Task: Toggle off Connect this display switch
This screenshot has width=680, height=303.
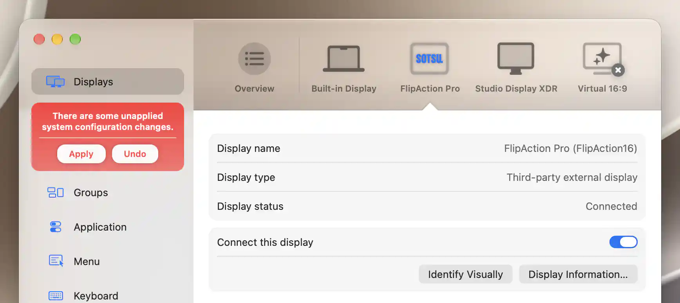Action: 623,242
